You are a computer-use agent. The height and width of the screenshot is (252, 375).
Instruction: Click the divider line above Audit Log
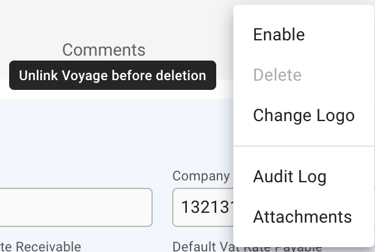304,146
